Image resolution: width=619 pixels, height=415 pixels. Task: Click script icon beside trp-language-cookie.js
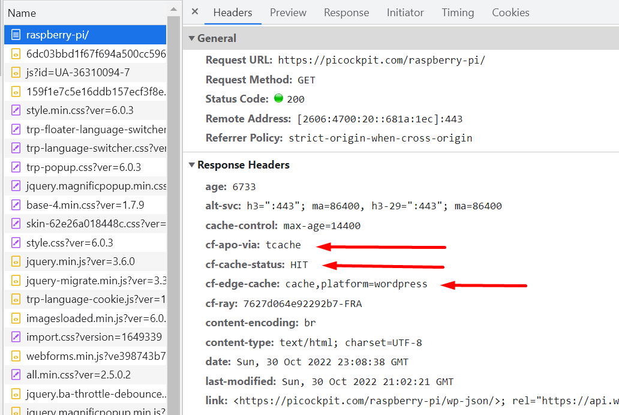pyautogui.click(x=16, y=299)
